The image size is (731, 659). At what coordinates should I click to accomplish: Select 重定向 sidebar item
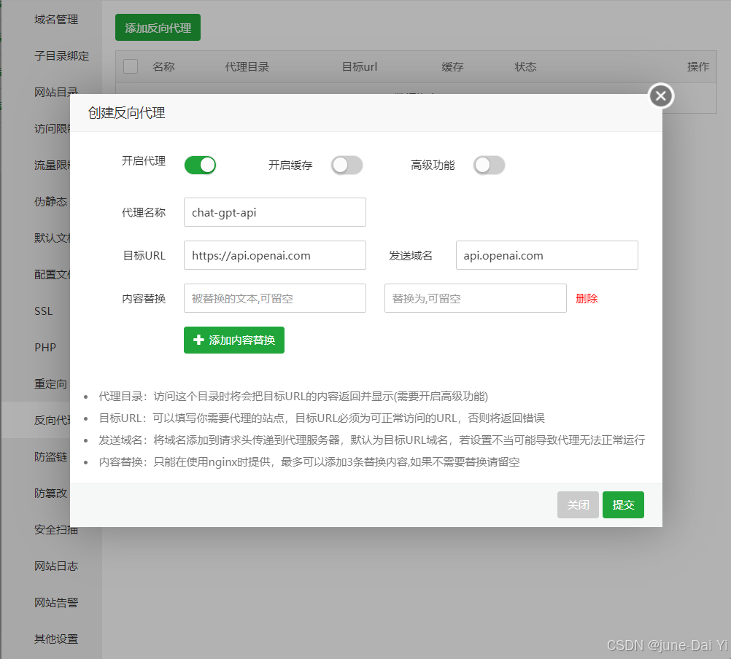50,383
